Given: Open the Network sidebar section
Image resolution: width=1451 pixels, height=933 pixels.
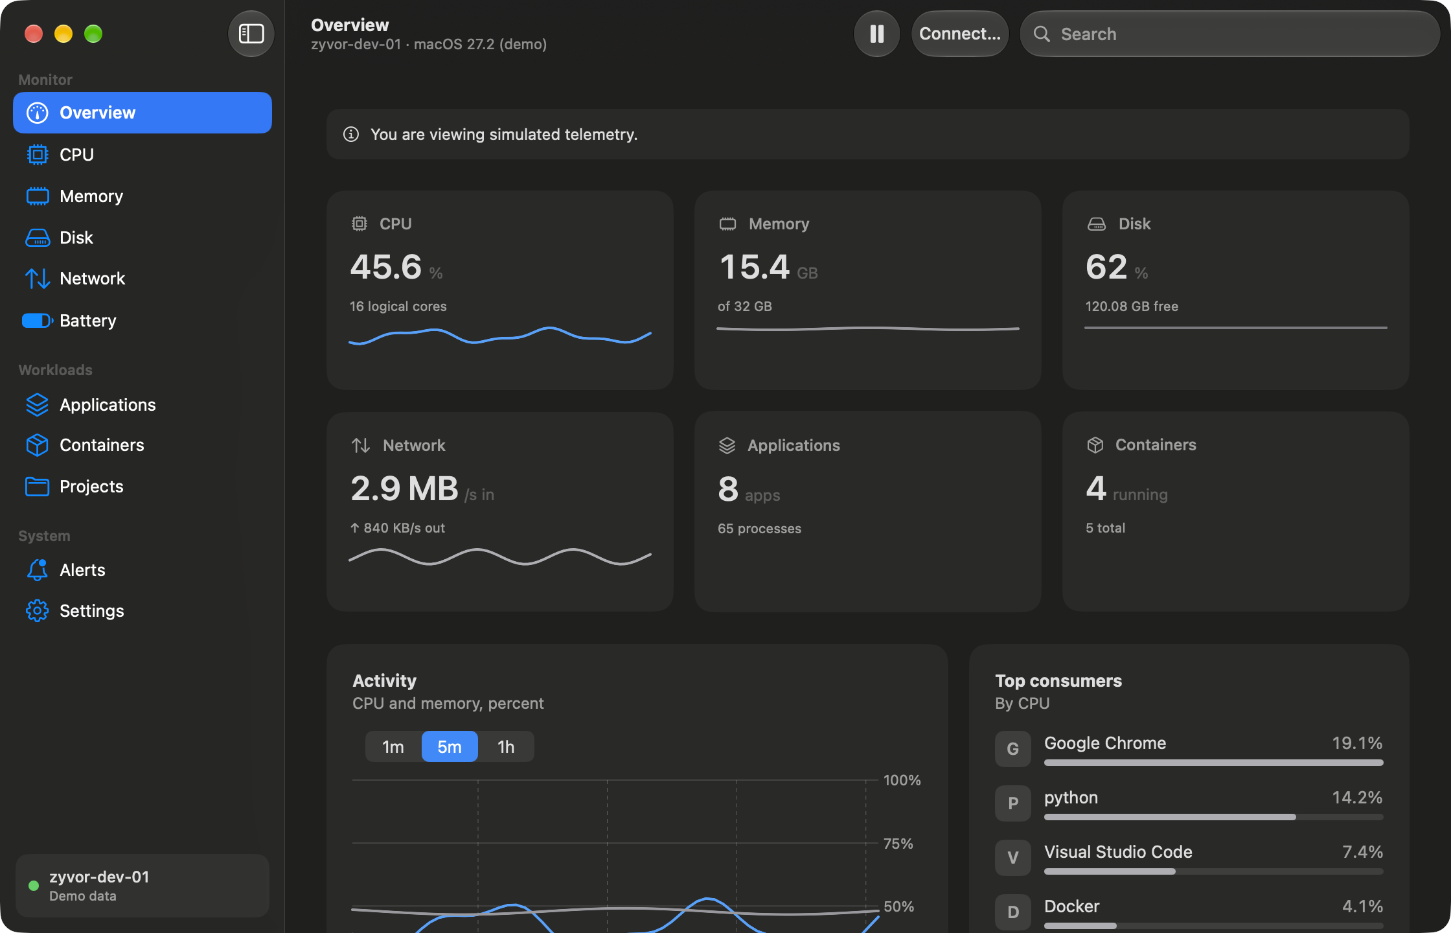Looking at the screenshot, I should (x=143, y=279).
